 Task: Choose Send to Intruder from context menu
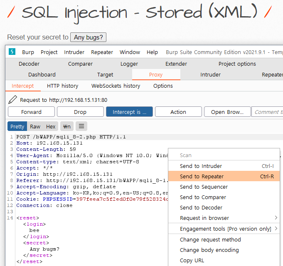(x=224, y=166)
